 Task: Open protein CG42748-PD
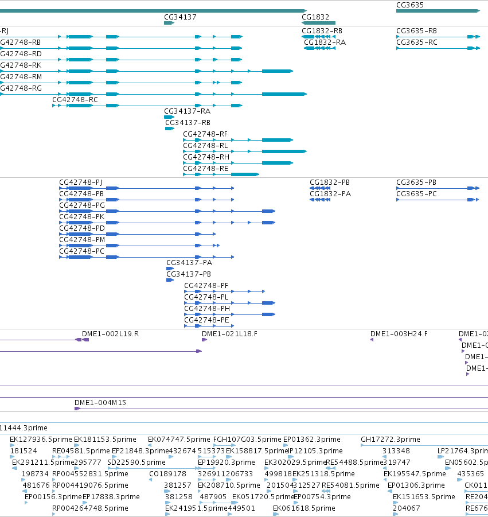tap(82, 228)
